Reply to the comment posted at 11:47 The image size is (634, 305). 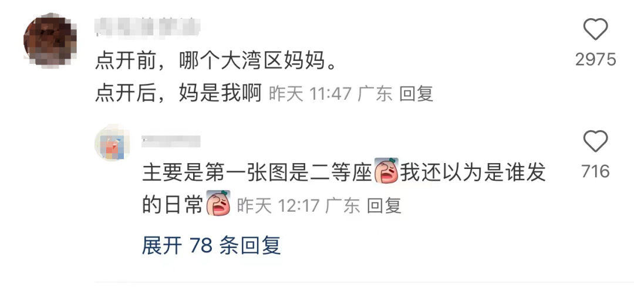416,94
